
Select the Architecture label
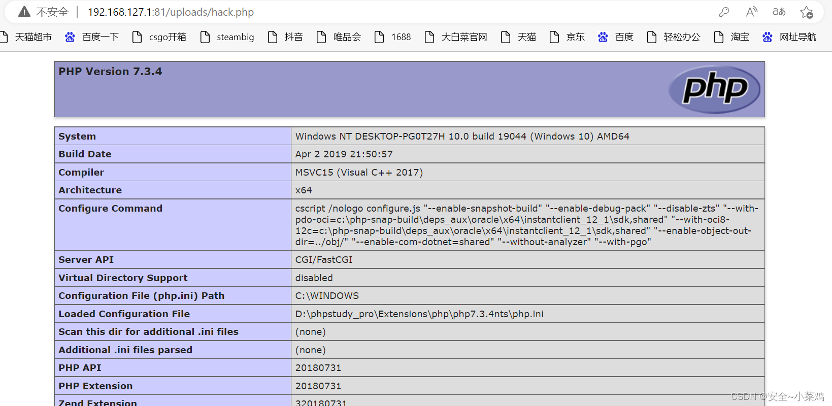pos(90,190)
